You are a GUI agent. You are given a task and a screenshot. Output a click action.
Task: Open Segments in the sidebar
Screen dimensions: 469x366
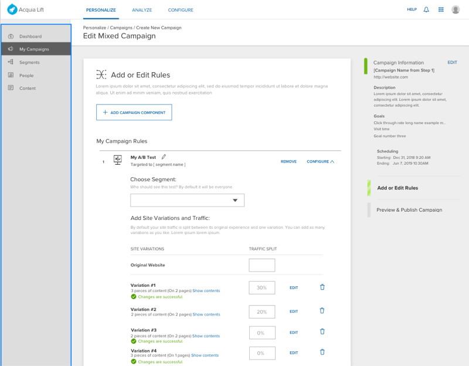pos(36,62)
